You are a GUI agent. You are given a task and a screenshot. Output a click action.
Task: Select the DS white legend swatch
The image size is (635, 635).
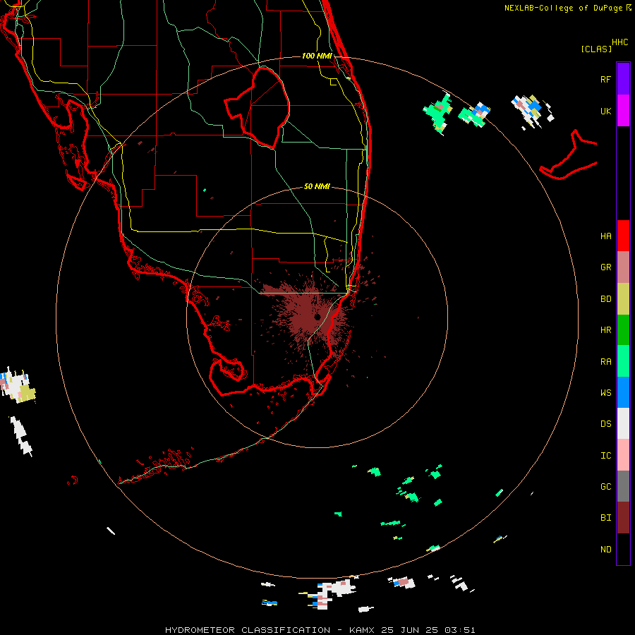pos(623,423)
